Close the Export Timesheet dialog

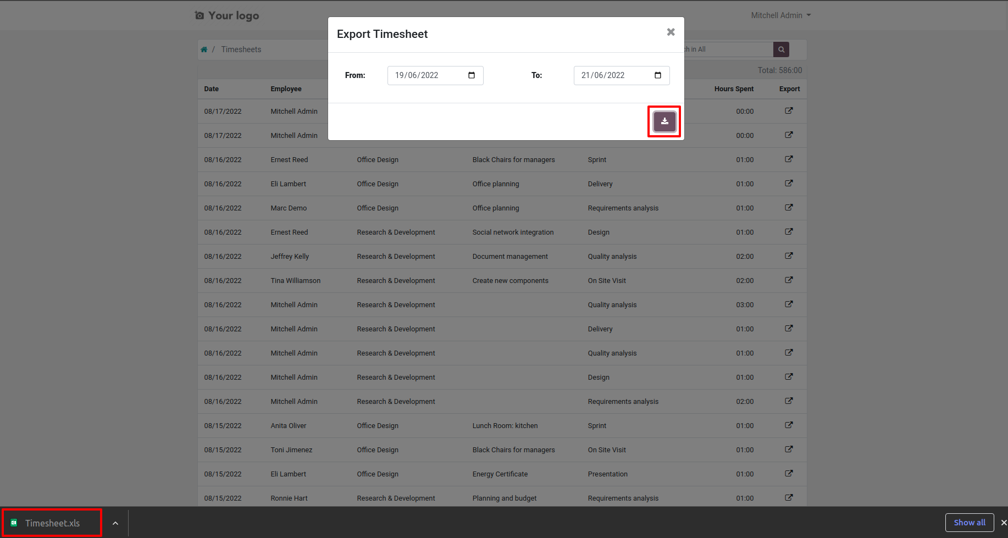click(671, 32)
